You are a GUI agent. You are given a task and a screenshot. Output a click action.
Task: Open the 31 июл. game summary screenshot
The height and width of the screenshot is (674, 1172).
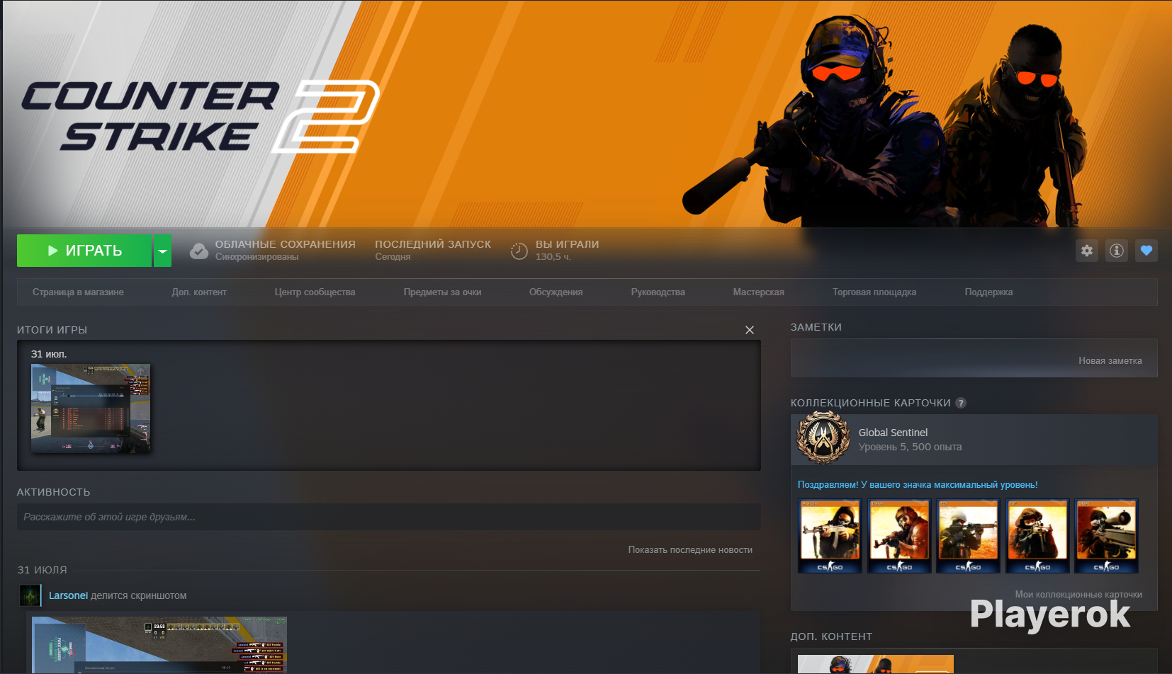click(91, 409)
